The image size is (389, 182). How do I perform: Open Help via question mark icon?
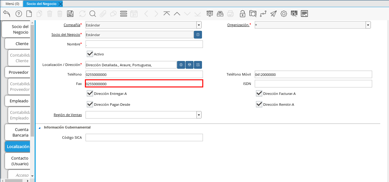click(18, 14)
